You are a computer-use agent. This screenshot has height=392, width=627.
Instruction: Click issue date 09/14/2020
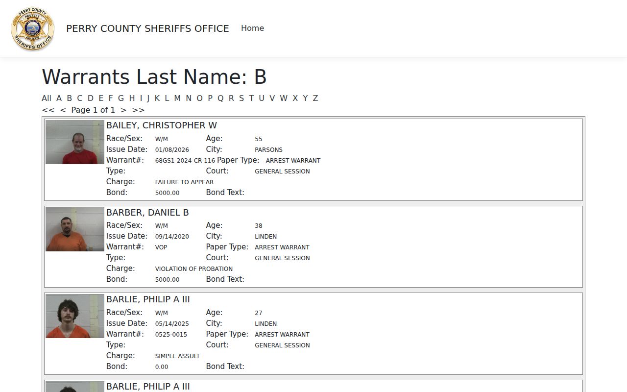[172, 236]
